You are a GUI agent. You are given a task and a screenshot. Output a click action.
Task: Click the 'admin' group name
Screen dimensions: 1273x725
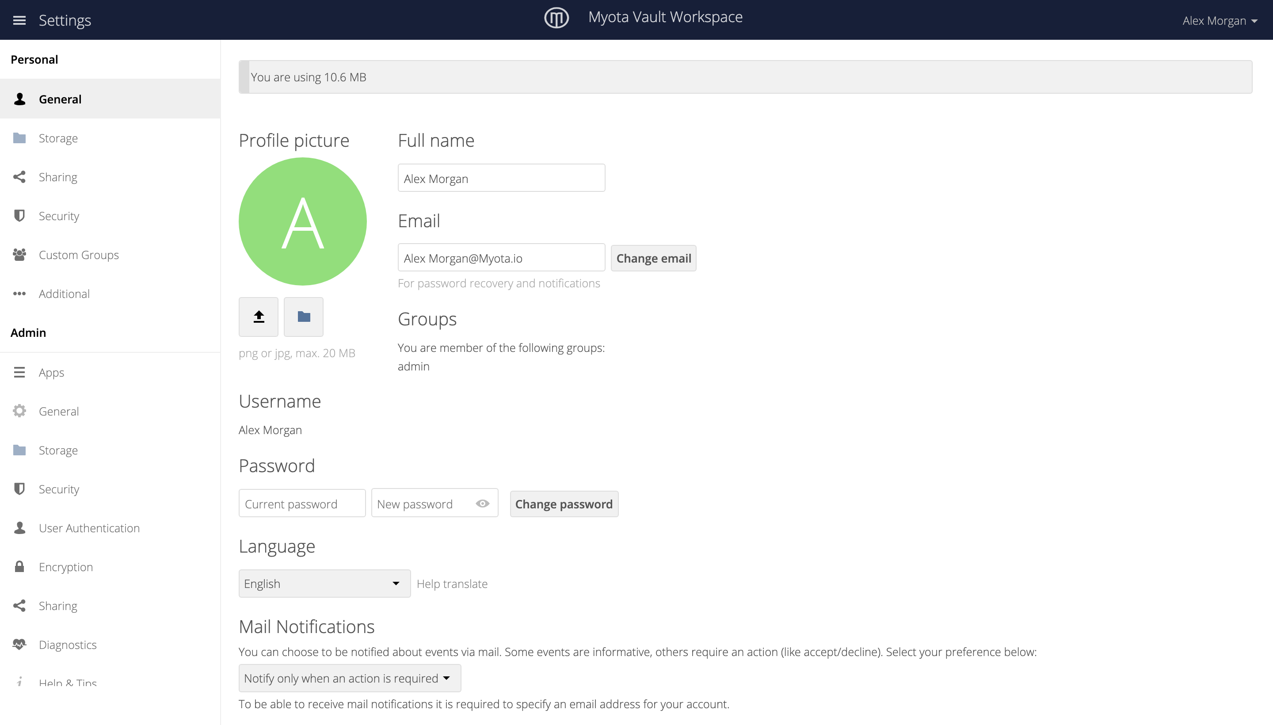pyautogui.click(x=413, y=366)
